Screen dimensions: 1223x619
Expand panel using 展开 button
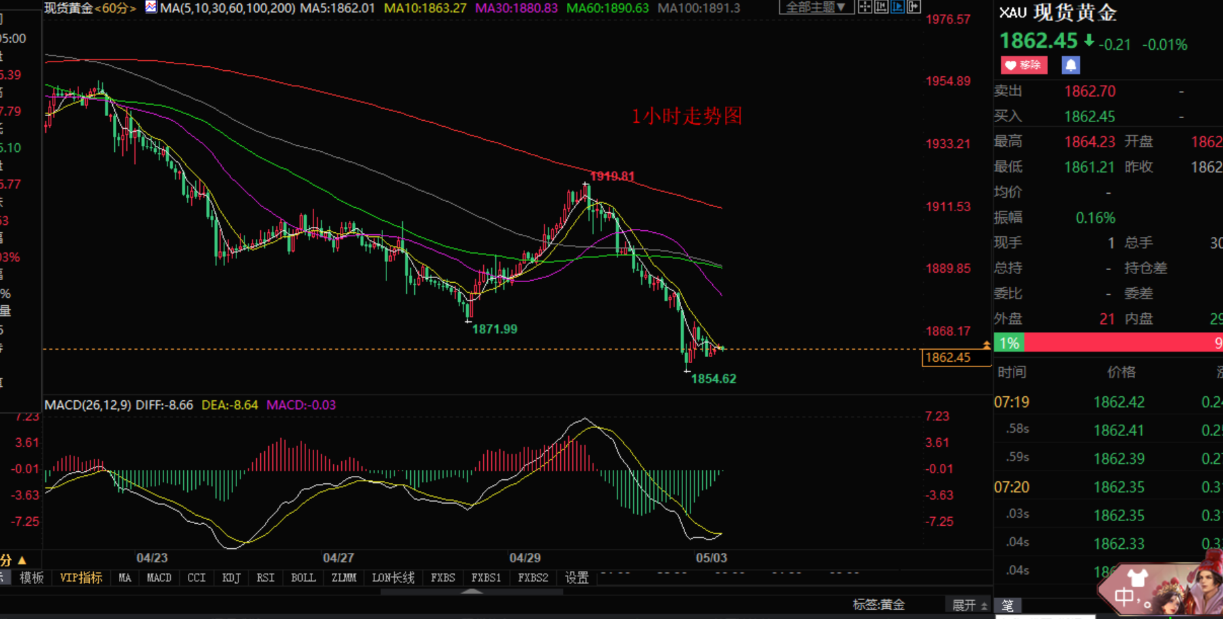tap(969, 605)
